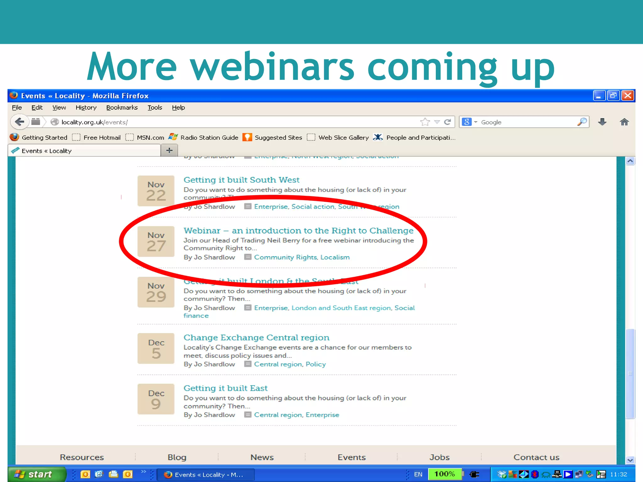This screenshot has height=482, width=643.
Task: Click the category icon beside Central region, Policy
Action: tap(248, 364)
